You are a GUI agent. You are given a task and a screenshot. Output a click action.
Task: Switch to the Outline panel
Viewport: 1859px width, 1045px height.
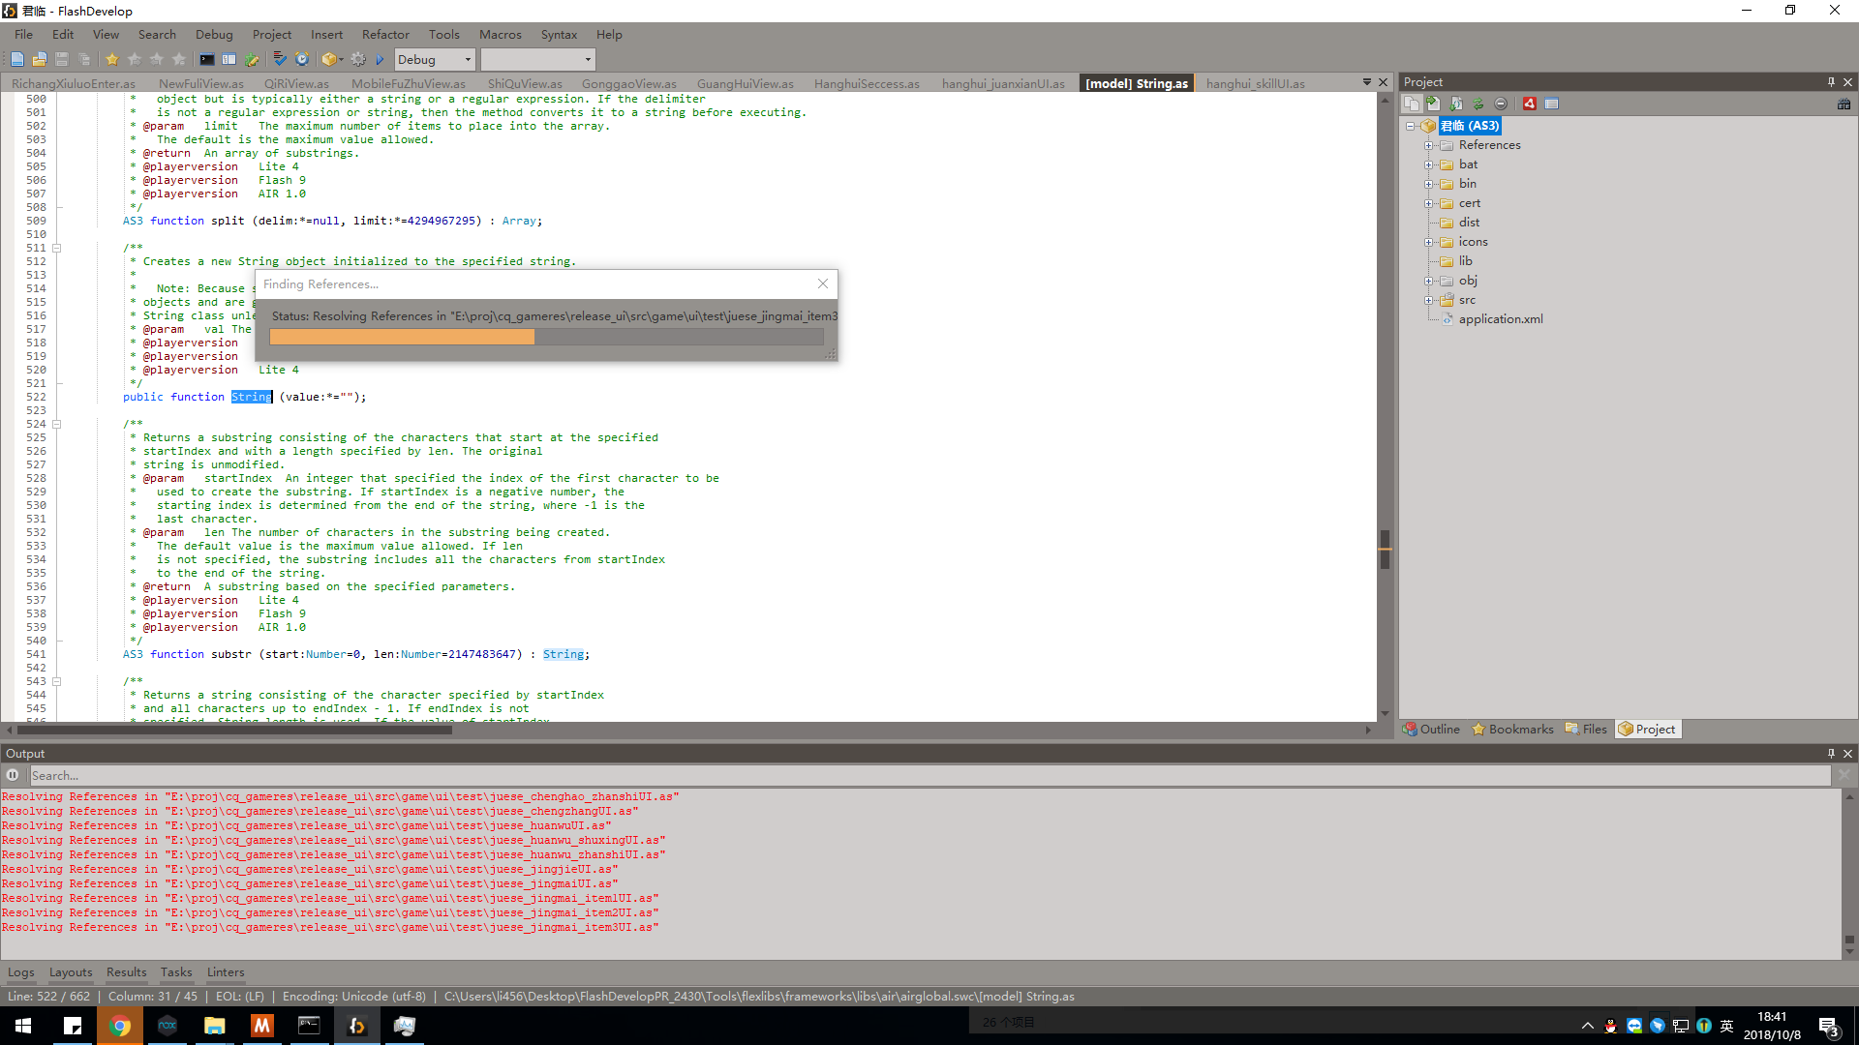(x=1432, y=729)
